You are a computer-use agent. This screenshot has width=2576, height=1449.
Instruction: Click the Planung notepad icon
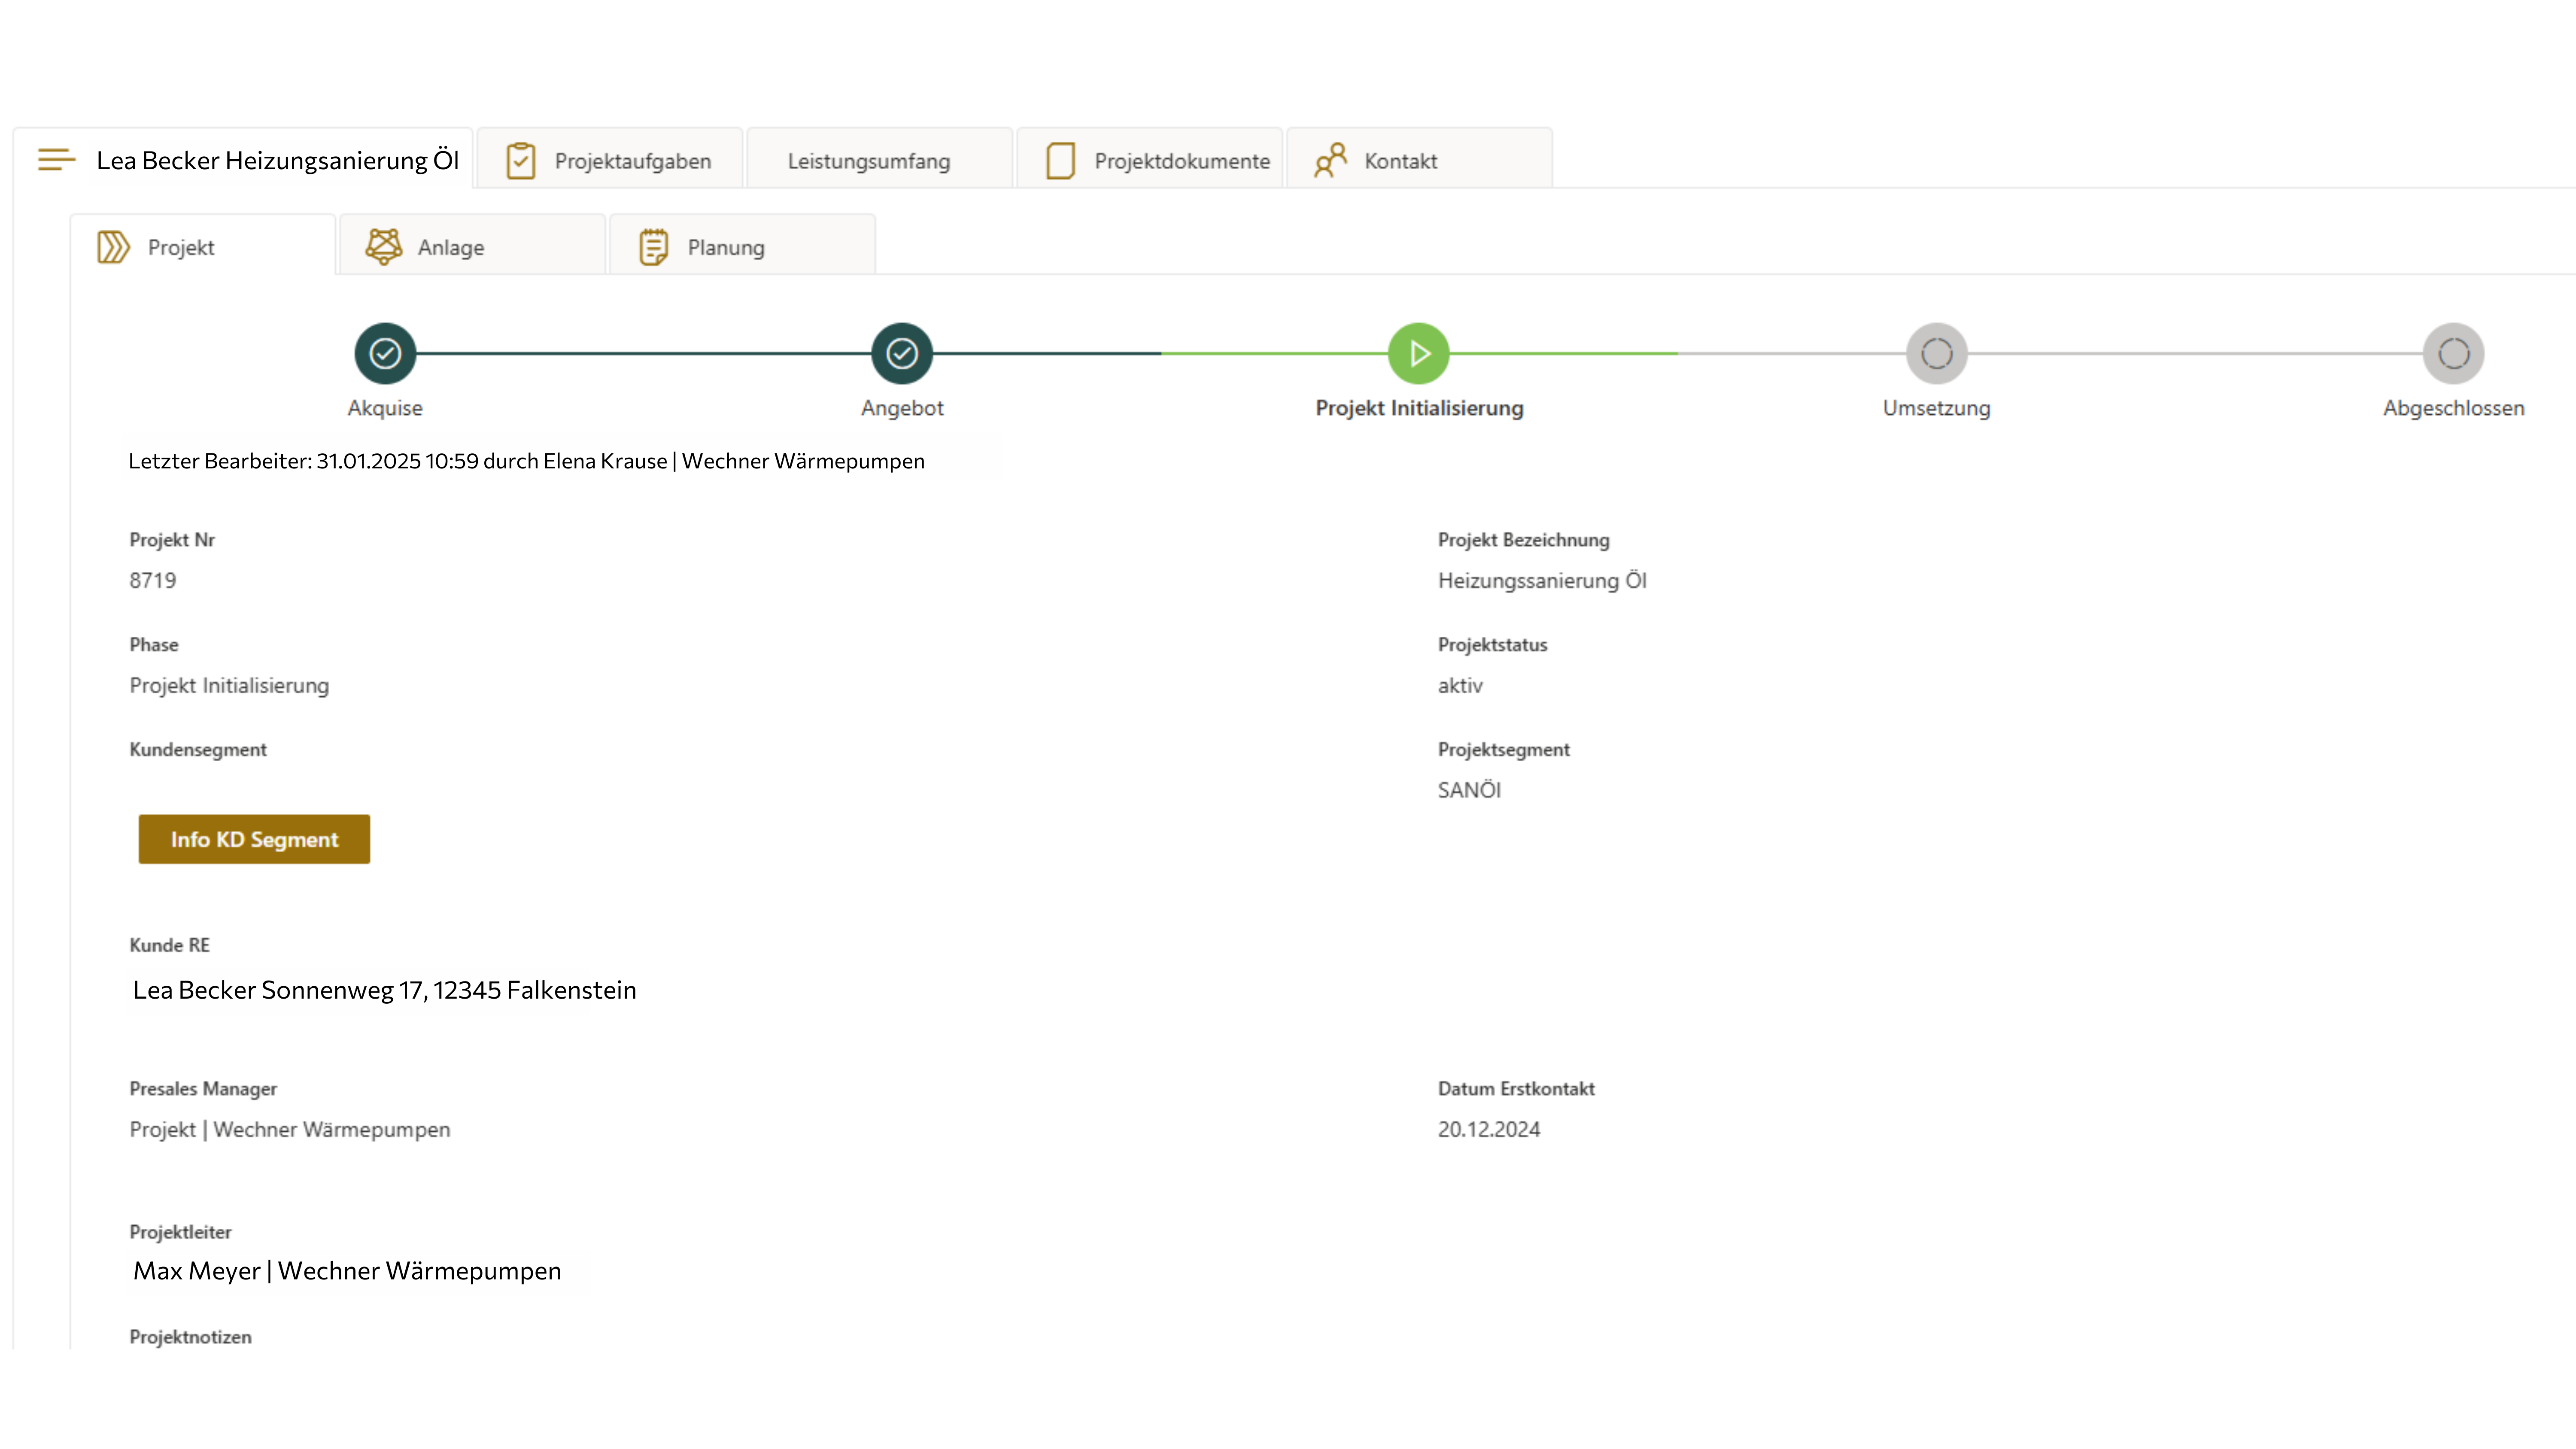653,247
